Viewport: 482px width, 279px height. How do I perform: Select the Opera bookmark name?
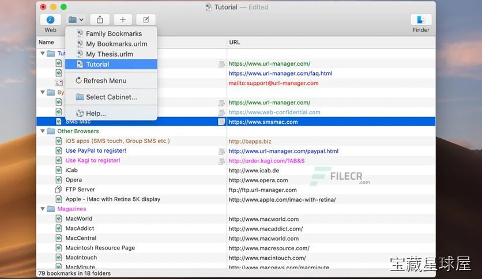[x=73, y=180]
